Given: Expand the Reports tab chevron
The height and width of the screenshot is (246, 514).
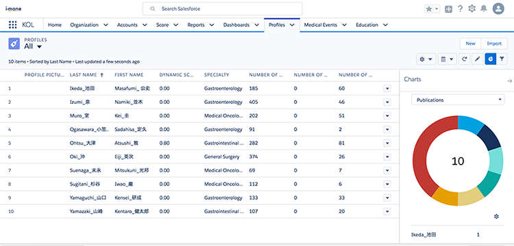Looking at the screenshot, I should click(212, 25).
